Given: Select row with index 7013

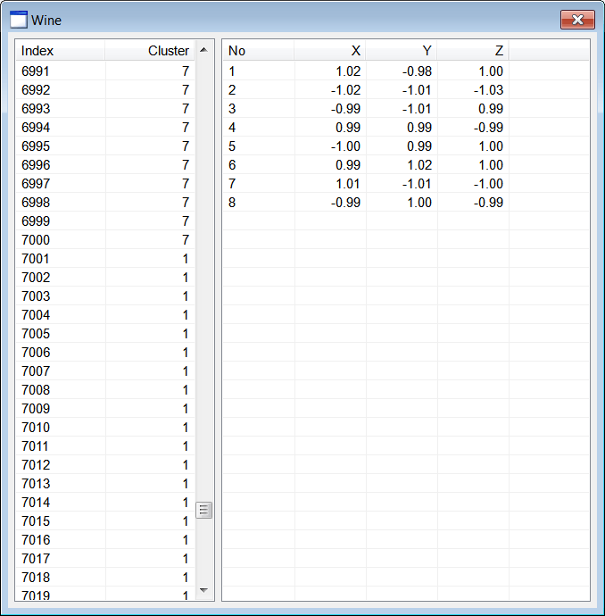Looking at the screenshot, I should pos(105,484).
